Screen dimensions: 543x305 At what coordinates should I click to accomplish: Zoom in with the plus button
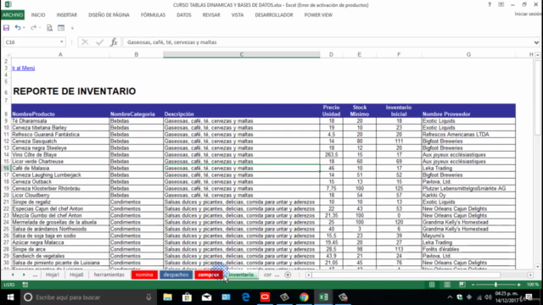click(x=518, y=285)
